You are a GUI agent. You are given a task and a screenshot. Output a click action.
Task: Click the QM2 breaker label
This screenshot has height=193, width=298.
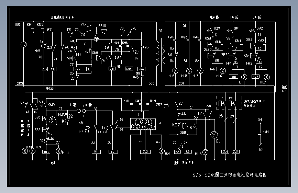click(x=260, y=28)
